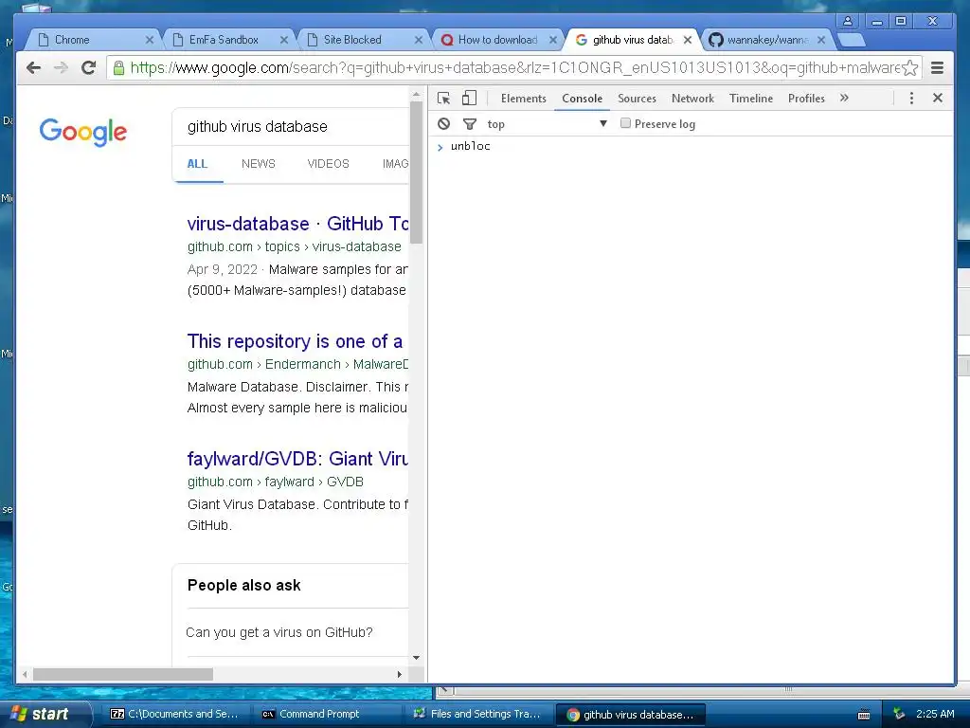Click the People also ask heading
Screen dimensions: 970x728
point(243,585)
